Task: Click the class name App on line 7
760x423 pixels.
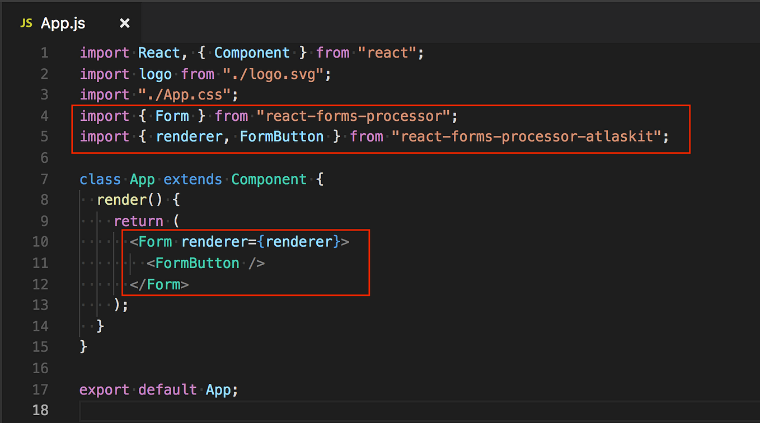Action: click(142, 178)
